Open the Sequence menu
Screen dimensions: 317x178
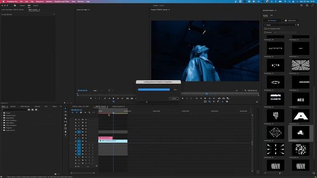[x=40, y=1]
